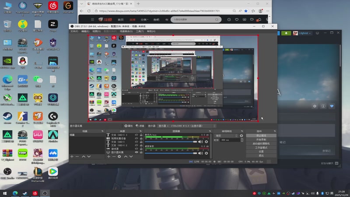The image size is (350, 197).
Task: Pop out the Audio Mixer dock panel
Action: tap(210, 131)
